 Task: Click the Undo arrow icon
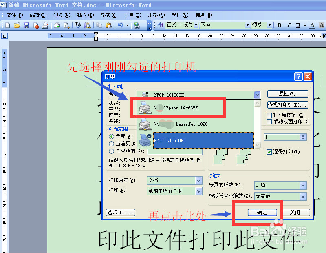pyautogui.click(x=121, y=25)
